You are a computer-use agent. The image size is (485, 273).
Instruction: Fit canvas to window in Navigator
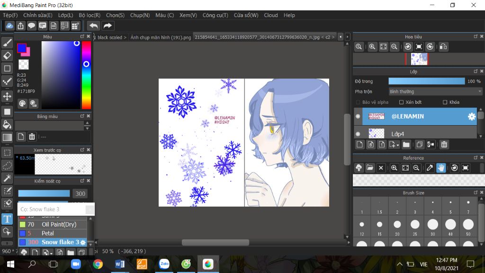click(383, 47)
